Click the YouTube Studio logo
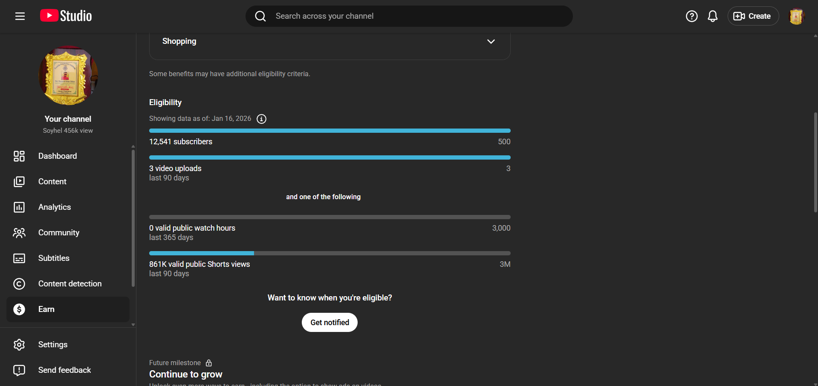818x386 pixels. [x=66, y=16]
